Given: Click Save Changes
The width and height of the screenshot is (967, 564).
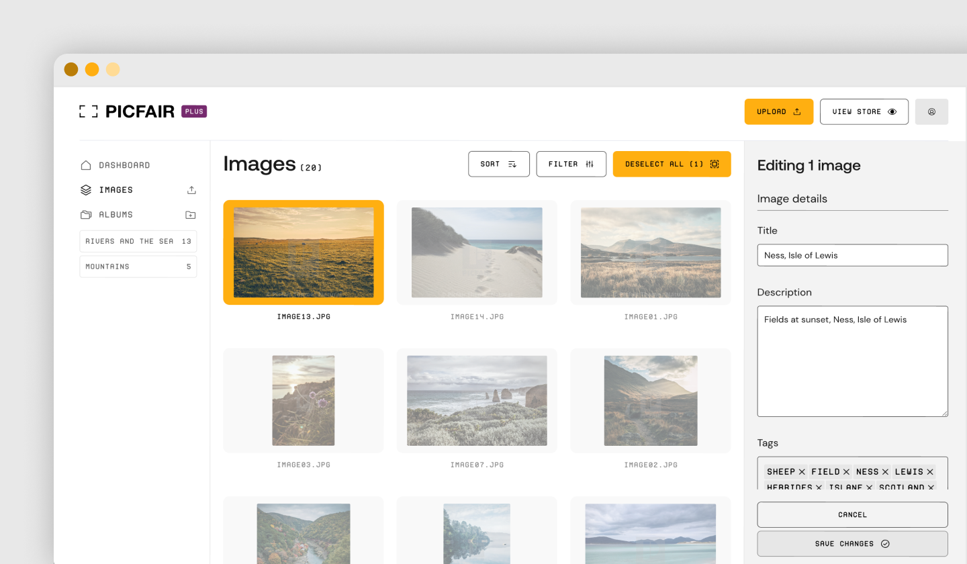Looking at the screenshot, I should click(853, 544).
